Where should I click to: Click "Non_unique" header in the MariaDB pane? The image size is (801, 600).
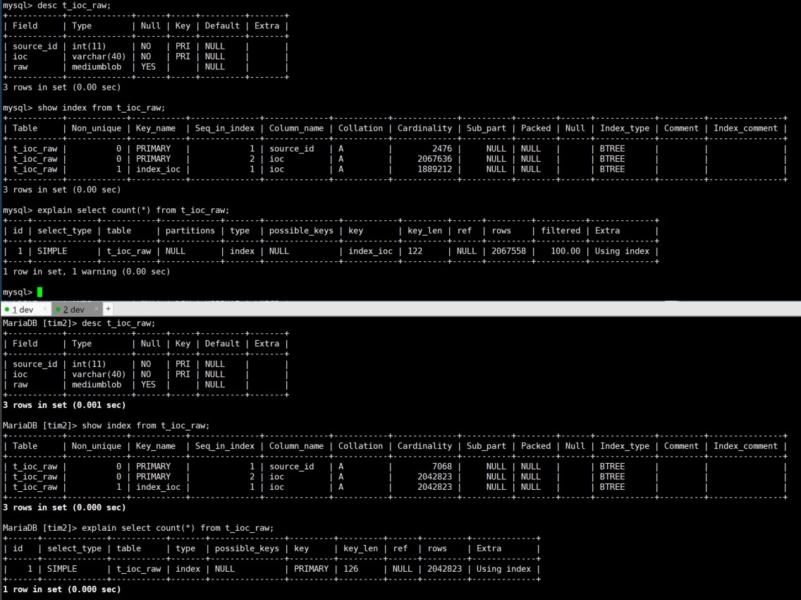(x=97, y=446)
